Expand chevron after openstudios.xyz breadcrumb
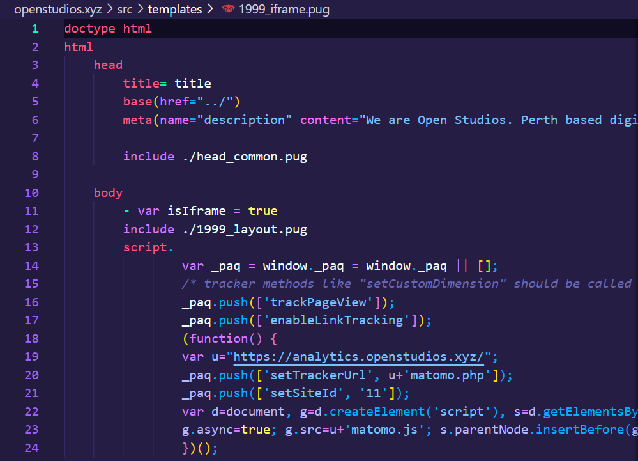The width and height of the screenshot is (638, 461). pos(109,8)
